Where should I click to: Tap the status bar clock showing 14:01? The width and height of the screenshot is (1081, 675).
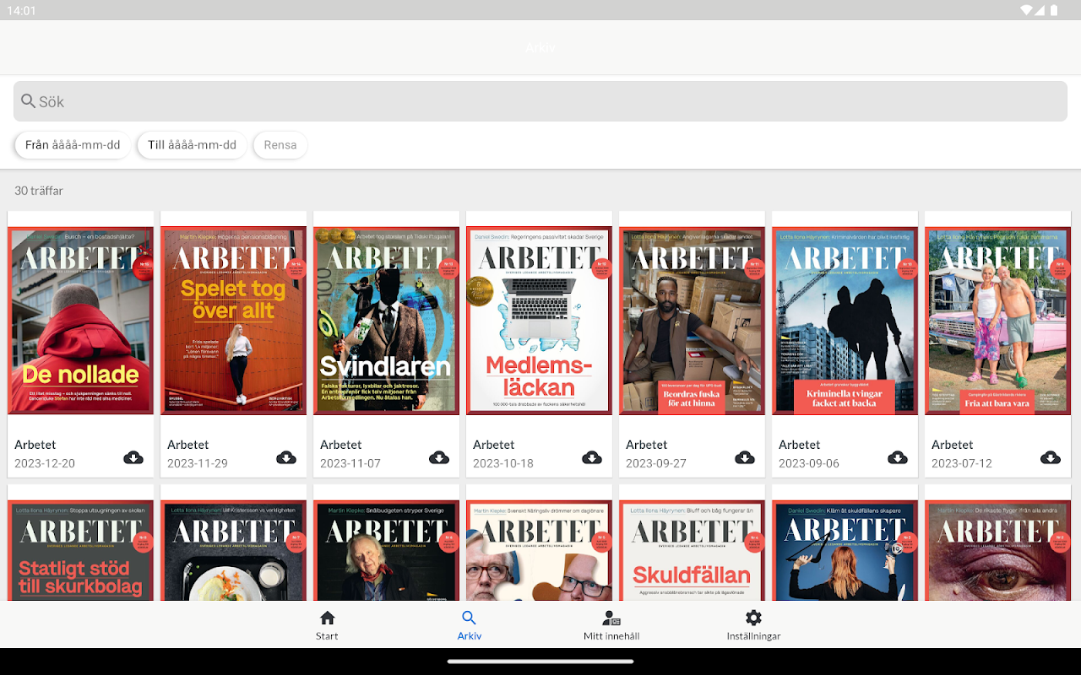click(21, 10)
